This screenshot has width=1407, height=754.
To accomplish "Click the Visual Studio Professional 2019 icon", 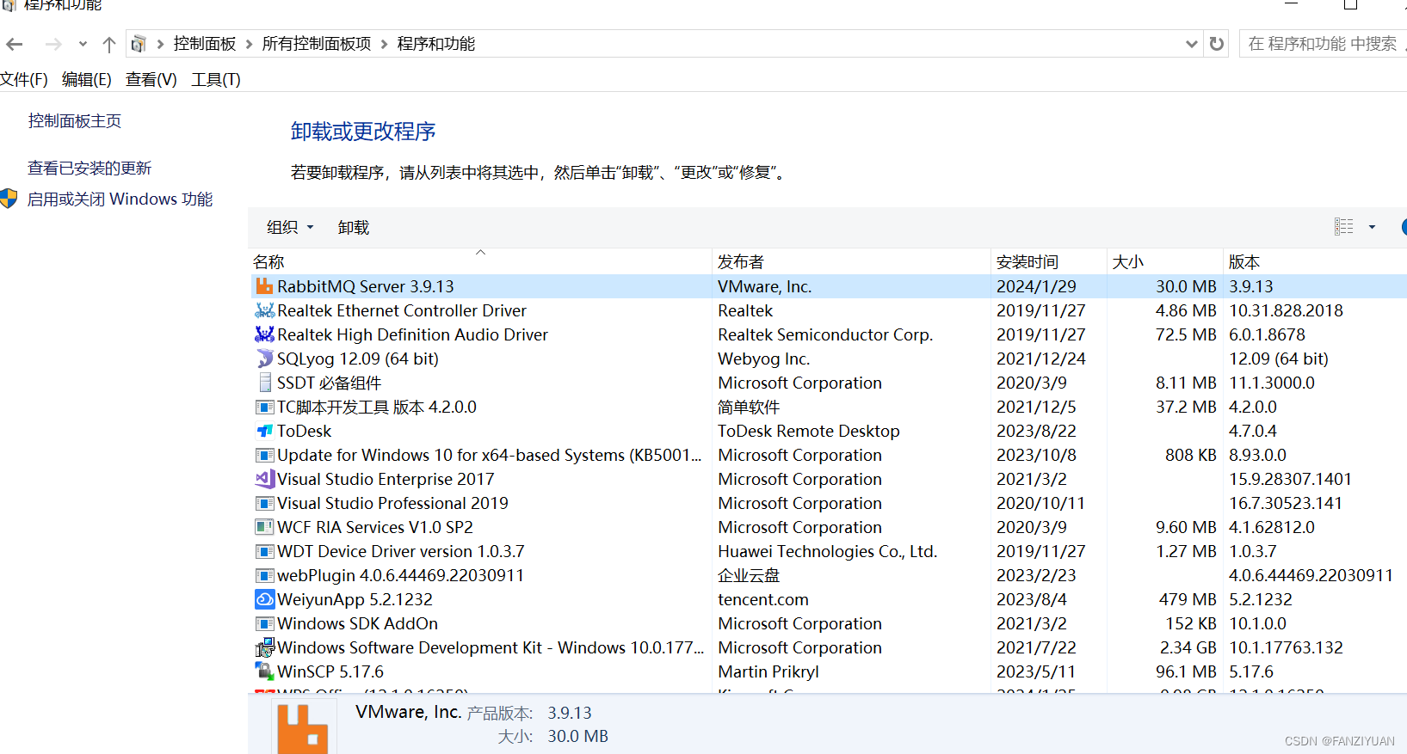I will pyautogui.click(x=264, y=503).
